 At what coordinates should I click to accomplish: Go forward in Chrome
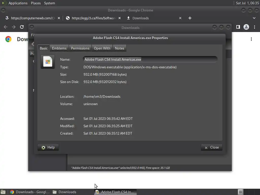point(14,27)
